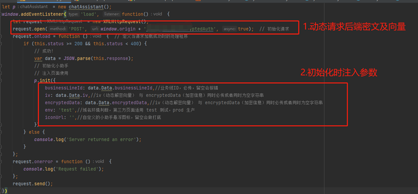Click the variable p in the first line
This screenshot has height=194, width=418.
point(14,7)
